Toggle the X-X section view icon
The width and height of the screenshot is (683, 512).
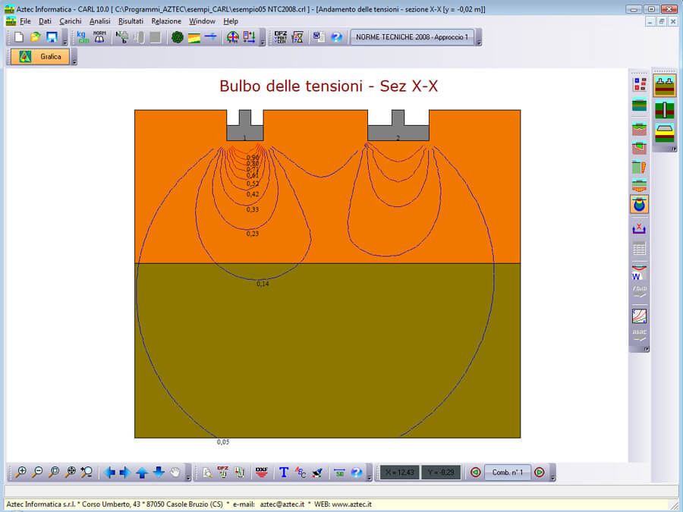point(665,84)
